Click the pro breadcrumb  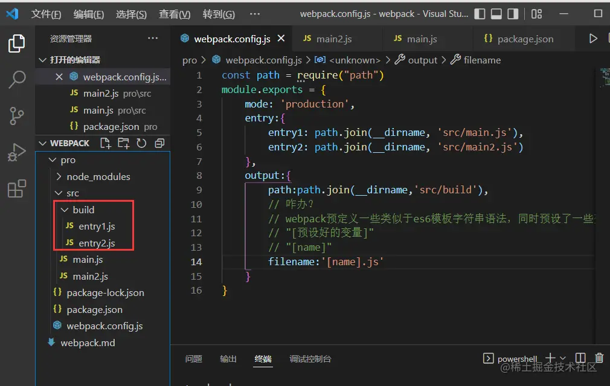(x=190, y=60)
